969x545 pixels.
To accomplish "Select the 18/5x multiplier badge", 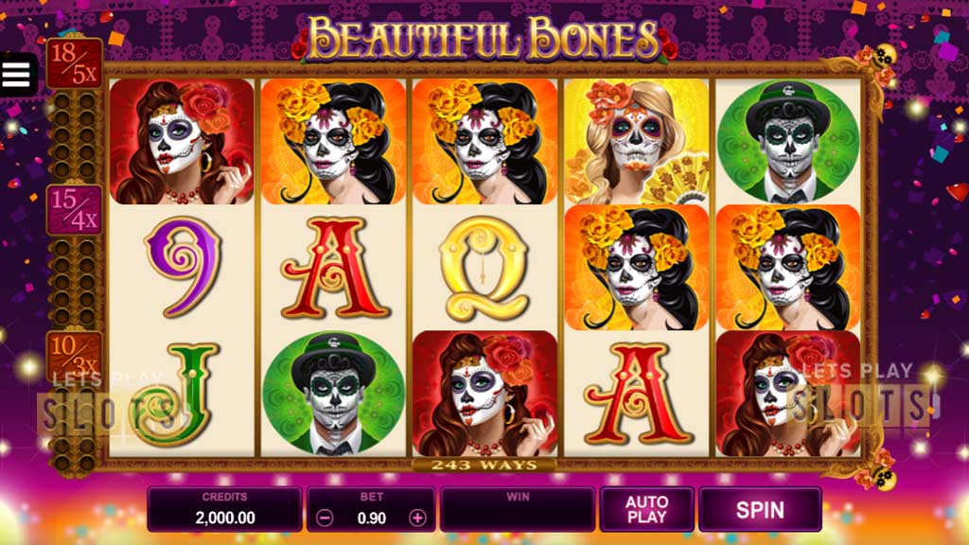I will [74, 63].
